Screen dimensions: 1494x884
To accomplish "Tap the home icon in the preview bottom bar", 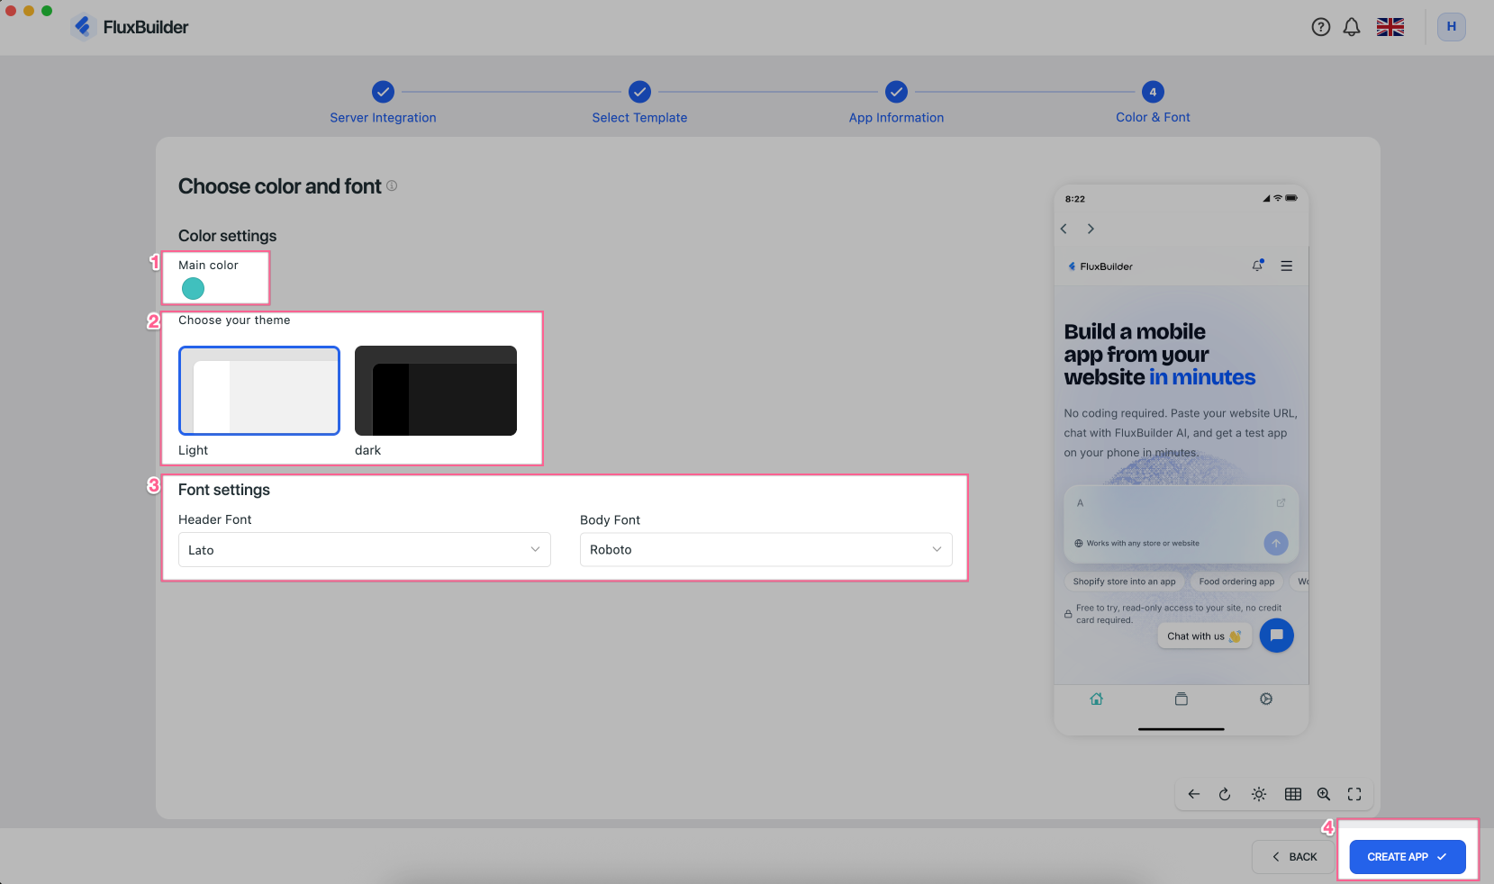I will [1097, 699].
